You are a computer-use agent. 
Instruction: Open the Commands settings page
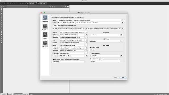[45, 19]
